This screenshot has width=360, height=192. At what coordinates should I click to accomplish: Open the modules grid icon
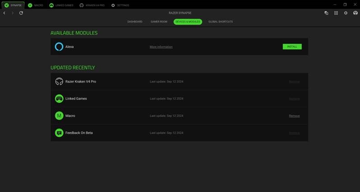pyautogui.click(x=336, y=13)
